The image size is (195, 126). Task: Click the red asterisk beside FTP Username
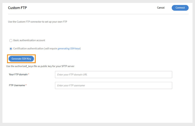click(26, 85)
